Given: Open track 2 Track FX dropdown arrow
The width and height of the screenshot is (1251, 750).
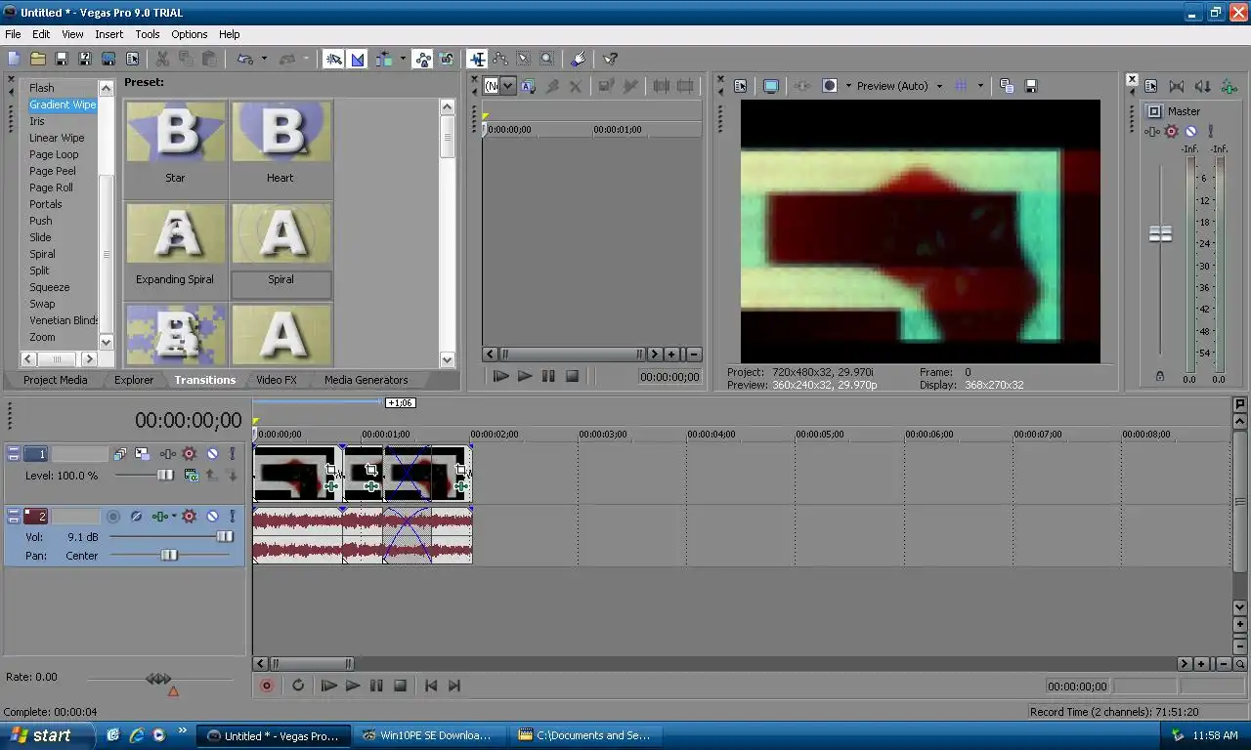Looking at the screenshot, I should coord(174,517).
